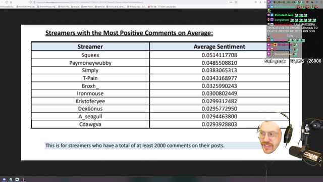Open the avatar app taskbar icon
The image size is (323, 182).
(23, 179)
